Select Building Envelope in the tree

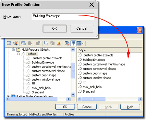pos(43,62)
